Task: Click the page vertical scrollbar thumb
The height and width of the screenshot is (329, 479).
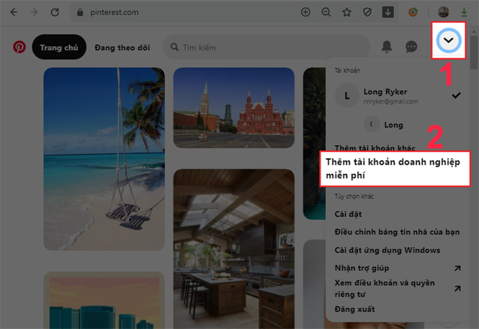Action: point(474,52)
